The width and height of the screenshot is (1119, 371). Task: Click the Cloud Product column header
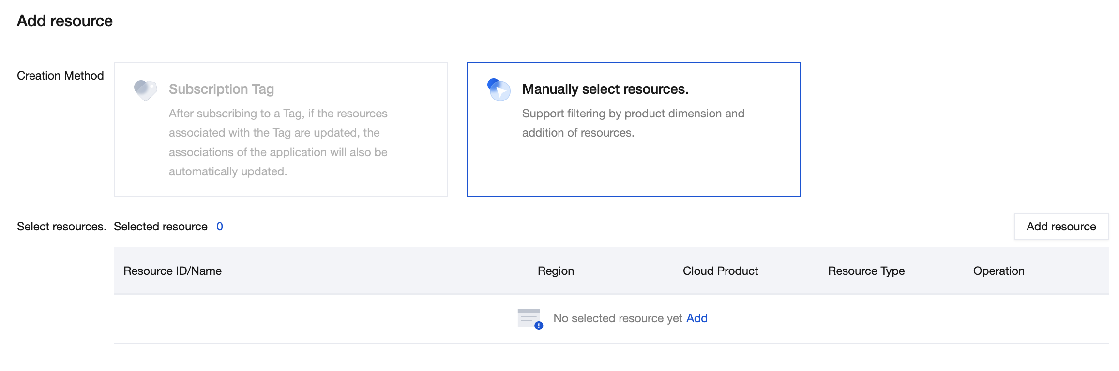720,271
